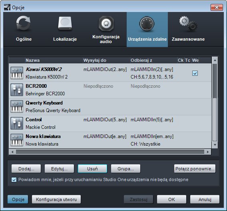Open Konfiguracja audio tab
Image resolution: width=227 pixels, height=211 pixels.
(x=106, y=30)
